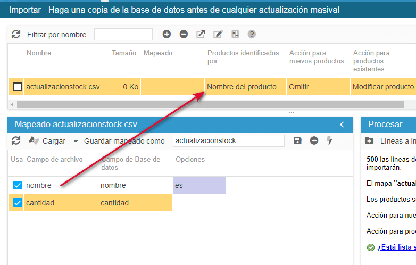The height and width of the screenshot is (265, 416).
Task: Click the lightning bolt auto-map icon
Action: pos(329,140)
